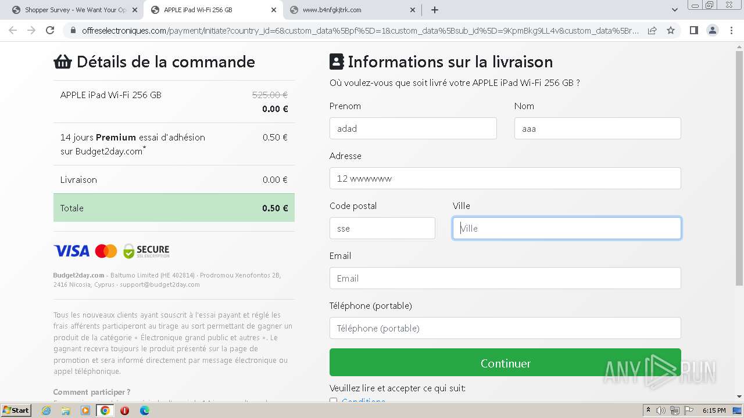Open Chrome three-dot menu
This screenshot has height=418, width=744.
(x=731, y=30)
